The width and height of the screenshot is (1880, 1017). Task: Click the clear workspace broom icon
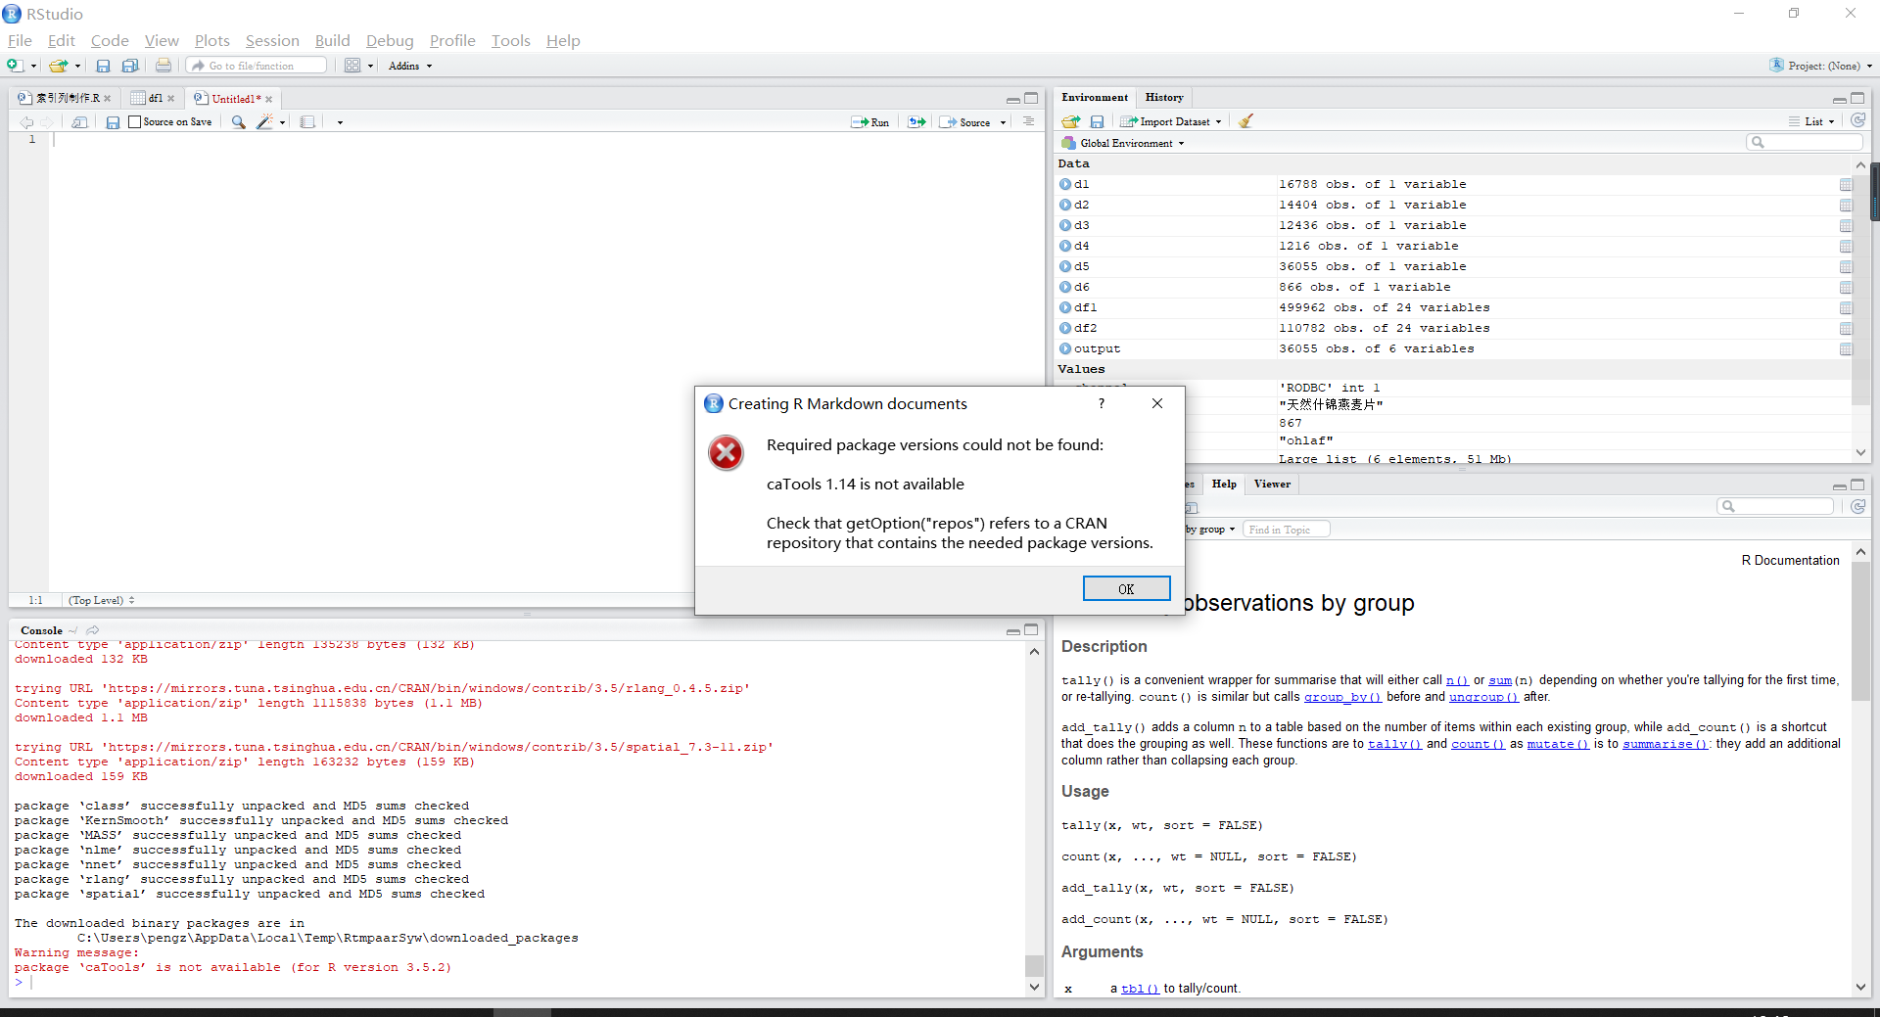tap(1245, 121)
